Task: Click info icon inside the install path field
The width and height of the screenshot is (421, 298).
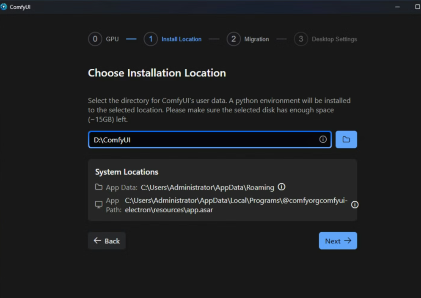Action: point(323,139)
